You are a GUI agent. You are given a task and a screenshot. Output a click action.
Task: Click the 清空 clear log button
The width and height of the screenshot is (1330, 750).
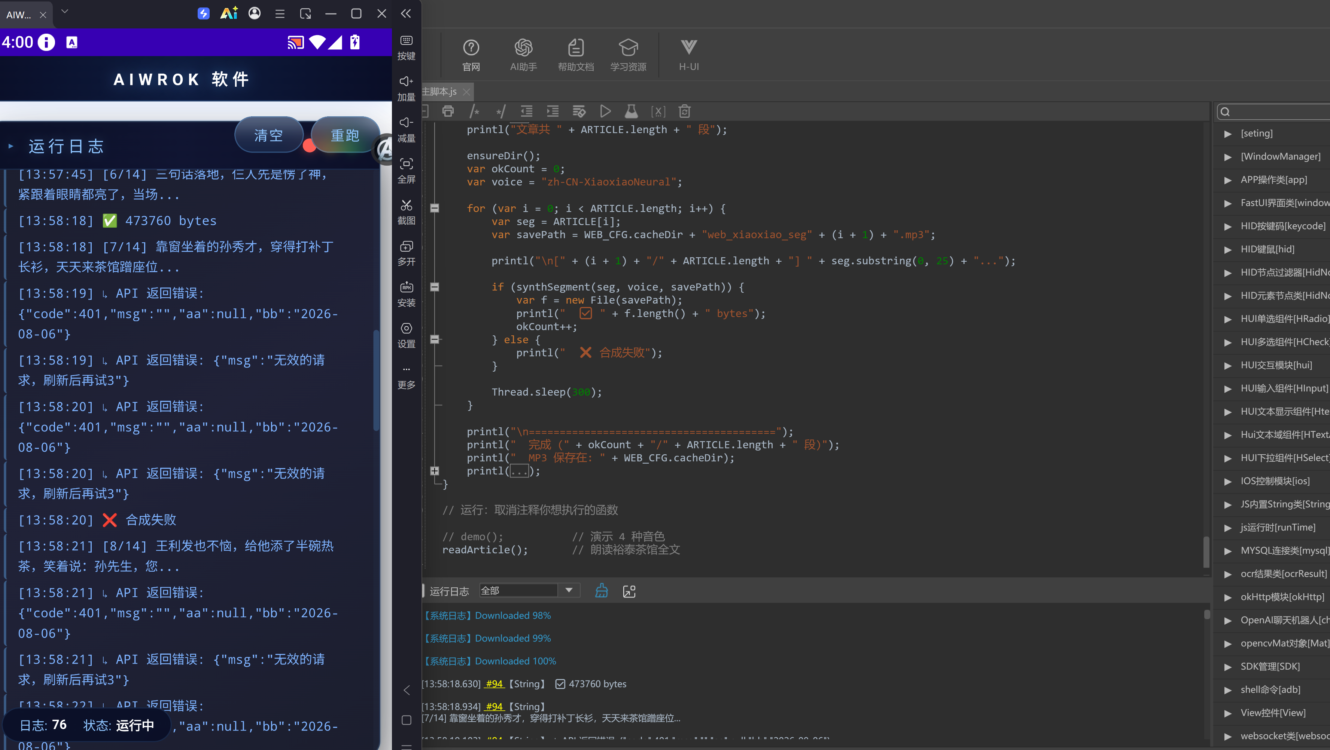tap(268, 135)
